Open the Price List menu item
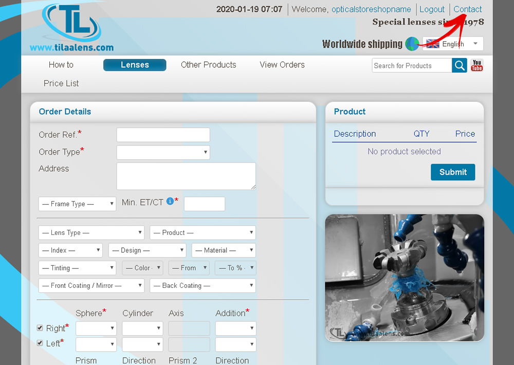The image size is (514, 365). pos(61,83)
